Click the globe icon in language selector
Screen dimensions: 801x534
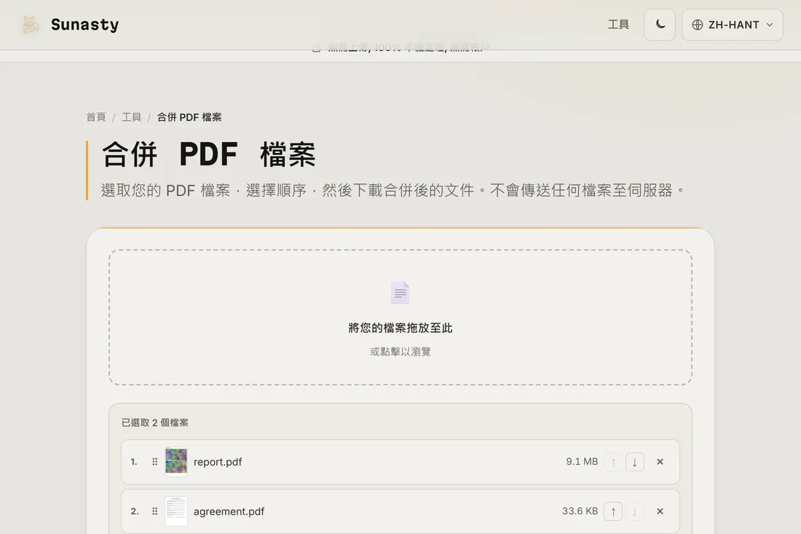pos(698,25)
